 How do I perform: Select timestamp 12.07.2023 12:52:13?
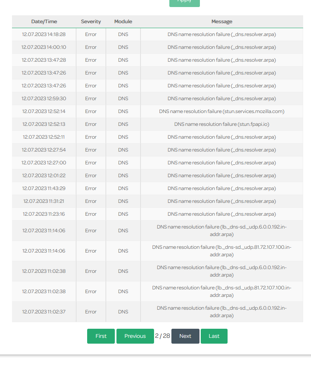(x=44, y=124)
